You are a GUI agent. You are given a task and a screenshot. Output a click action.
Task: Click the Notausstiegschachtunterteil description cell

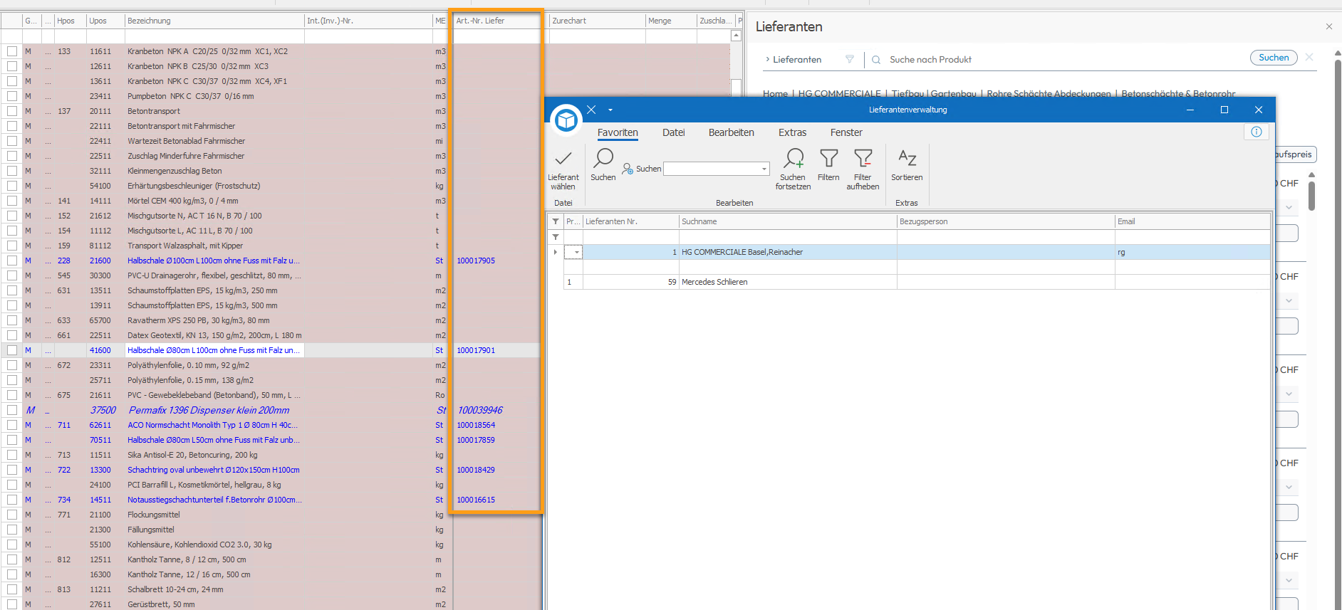click(x=214, y=500)
